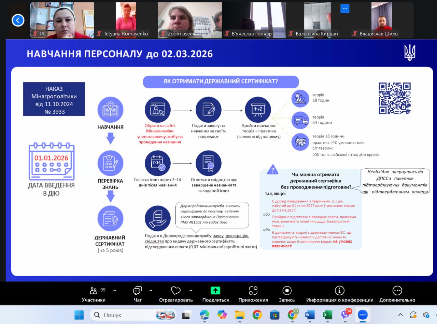
Task: Select Tetyana Romasenko's video thumbnail
Action: [126, 20]
